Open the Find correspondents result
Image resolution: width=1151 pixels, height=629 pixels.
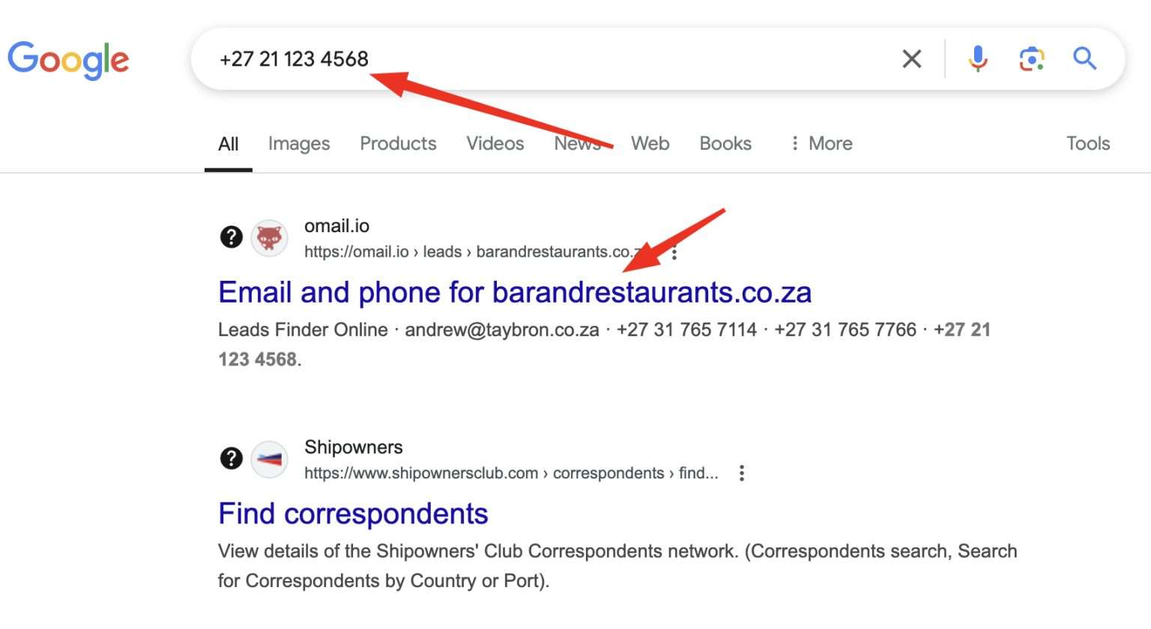(x=353, y=514)
